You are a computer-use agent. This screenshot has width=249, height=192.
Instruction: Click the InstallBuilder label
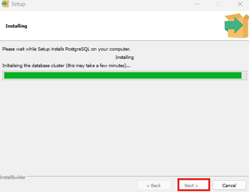pyautogui.click(x=13, y=177)
